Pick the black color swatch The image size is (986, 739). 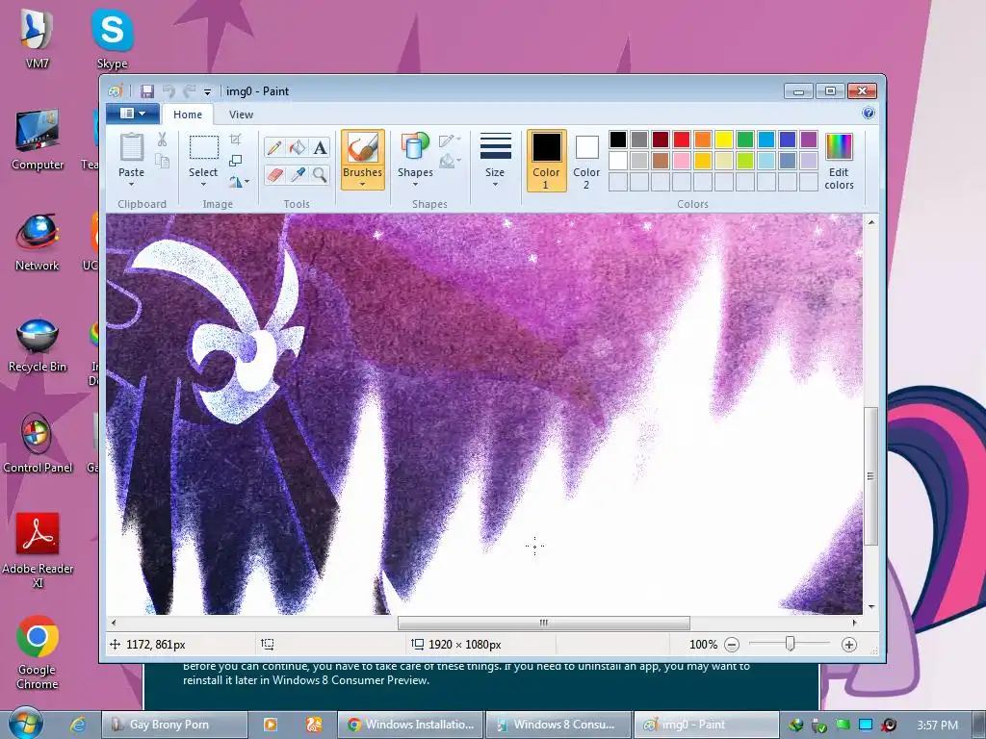click(x=618, y=140)
